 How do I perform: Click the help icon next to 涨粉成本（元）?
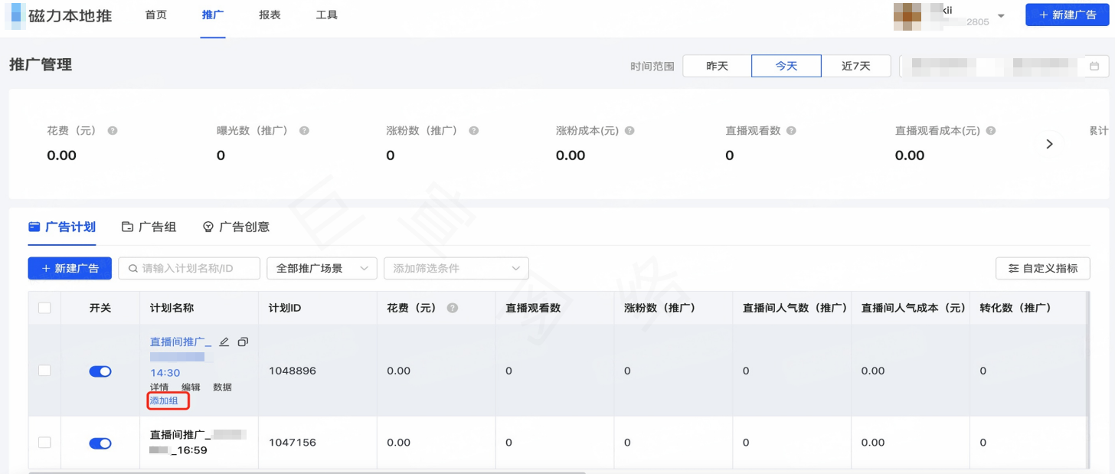[x=629, y=130]
